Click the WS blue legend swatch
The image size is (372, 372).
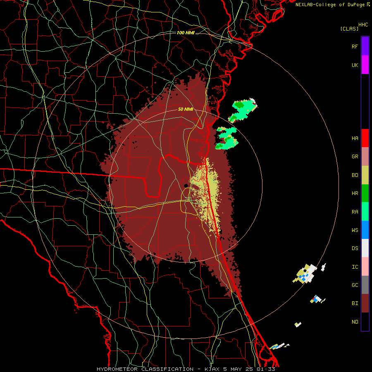point(365,230)
